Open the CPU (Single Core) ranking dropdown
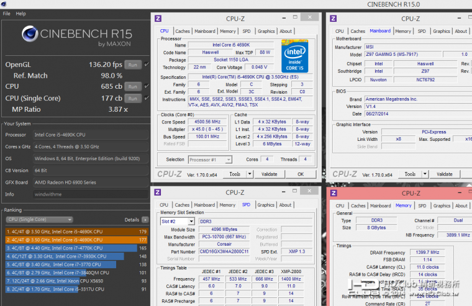472x306 pixels. pos(39,220)
